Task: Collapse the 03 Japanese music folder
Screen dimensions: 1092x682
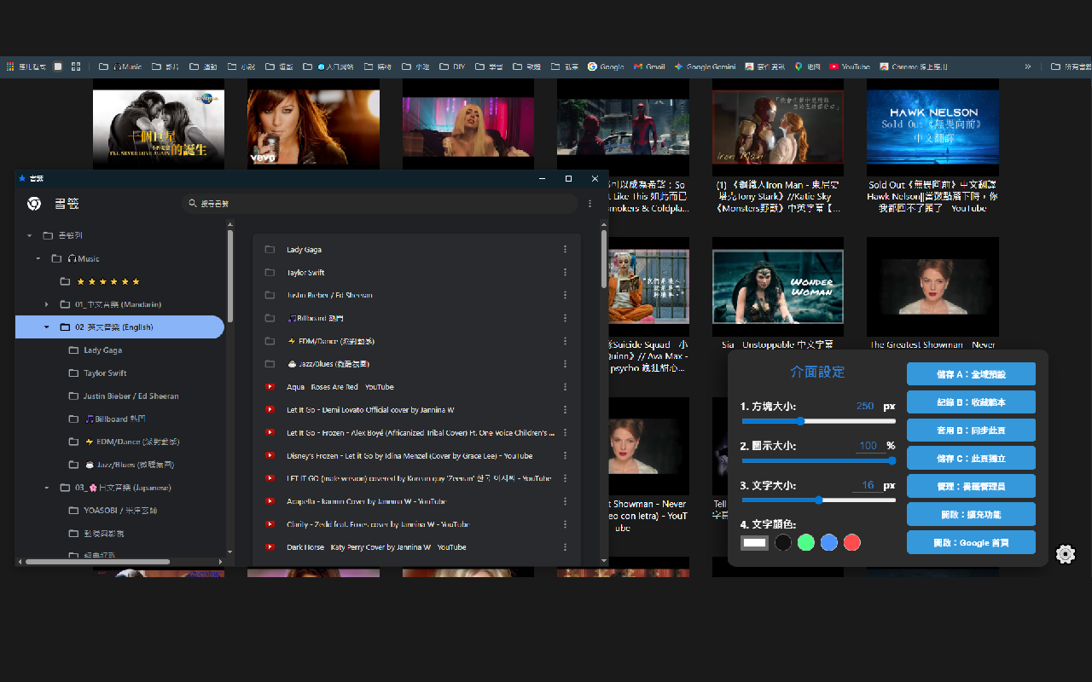Action: point(46,488)
